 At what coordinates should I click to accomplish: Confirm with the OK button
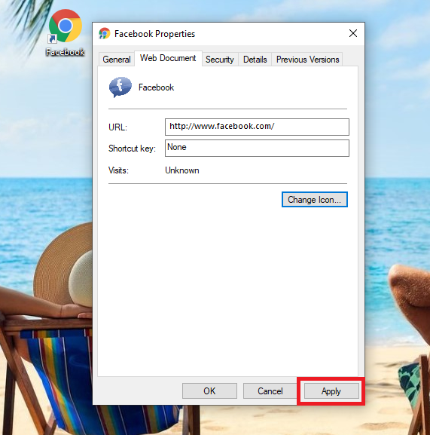pos(209,391)
